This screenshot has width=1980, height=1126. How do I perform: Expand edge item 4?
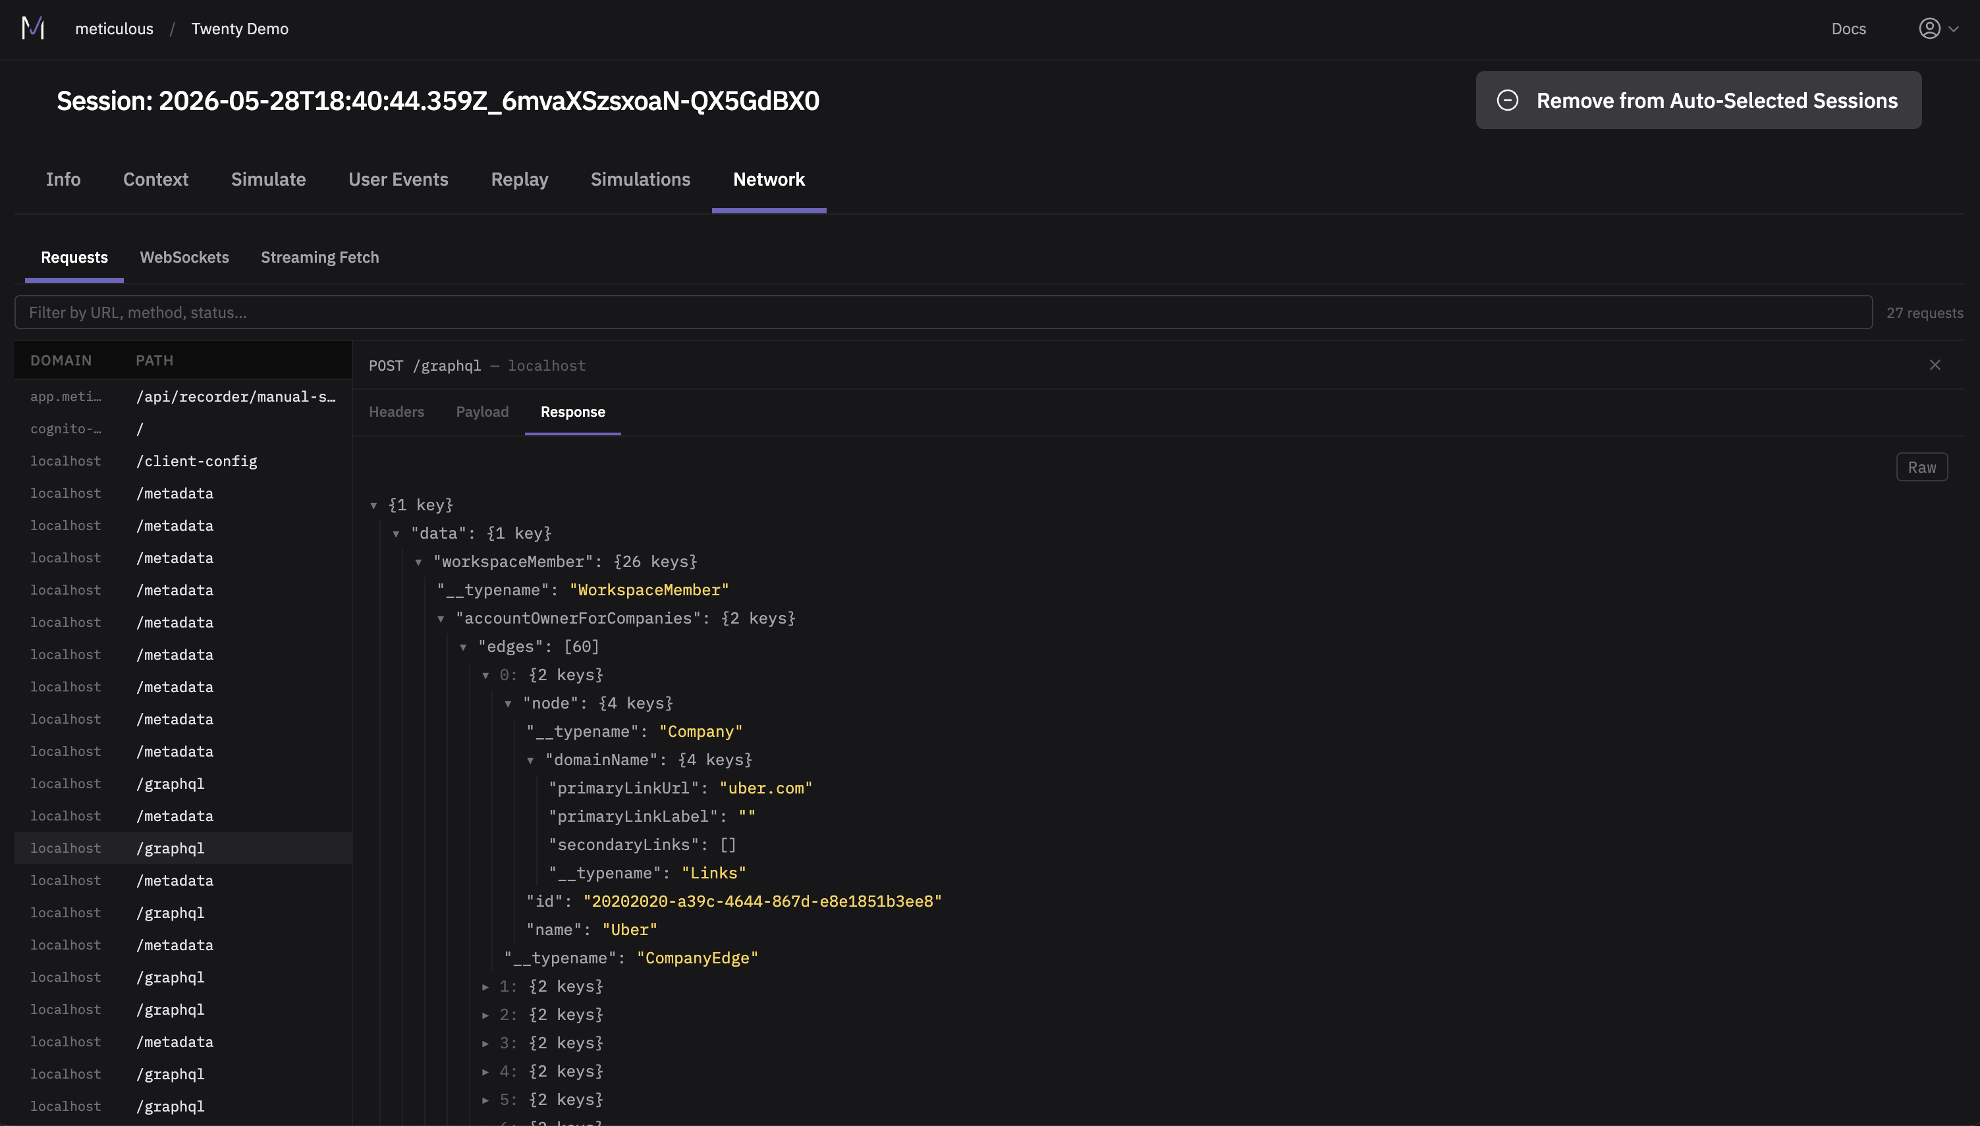485,1072
